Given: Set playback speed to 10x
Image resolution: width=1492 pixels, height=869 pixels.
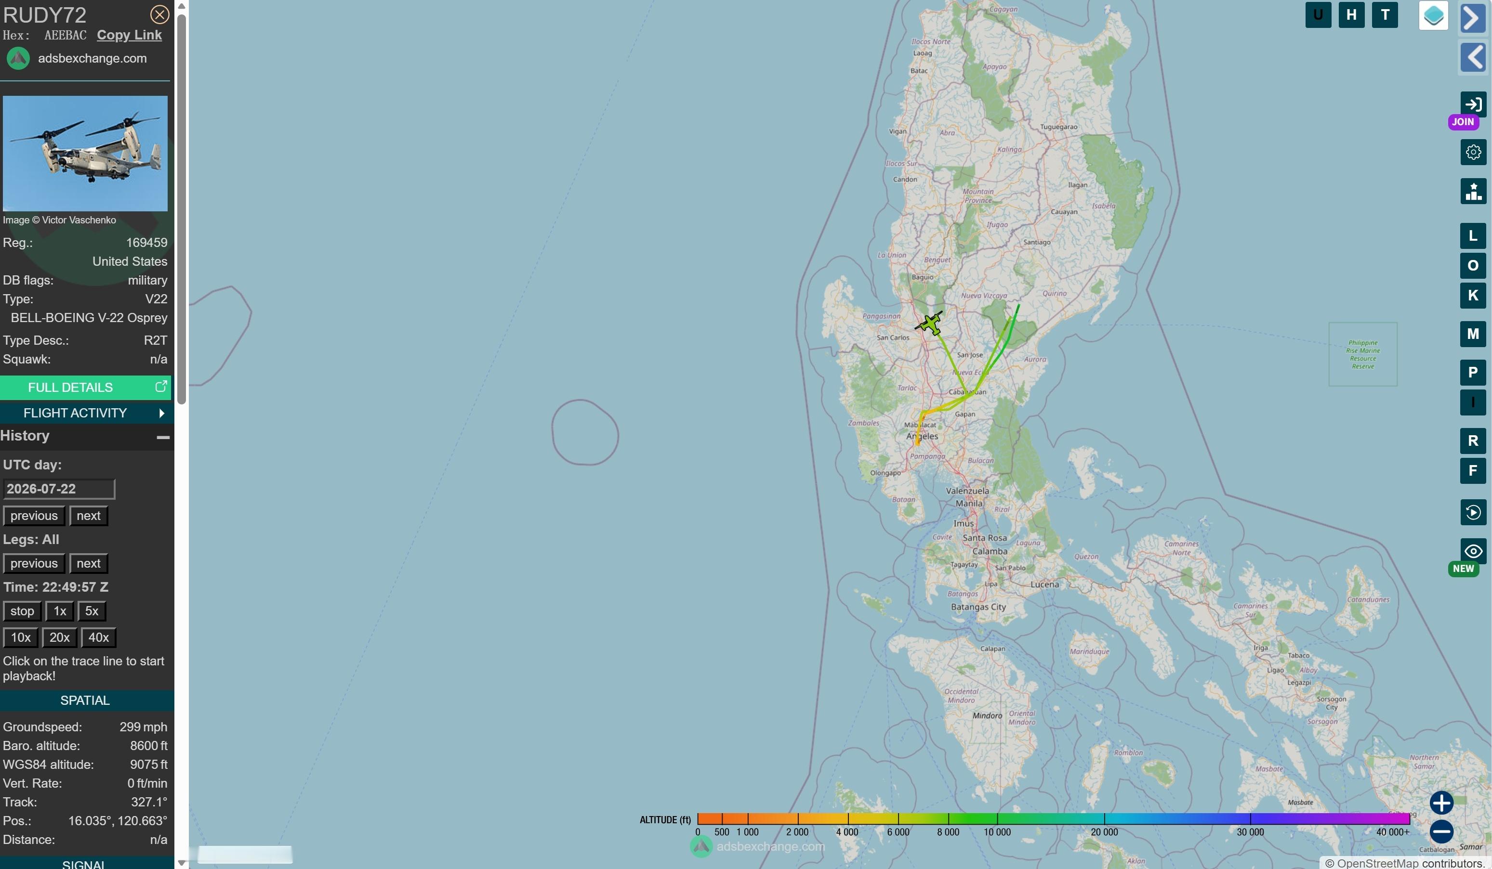Looking at the screenshot, I should coord(21,638).
